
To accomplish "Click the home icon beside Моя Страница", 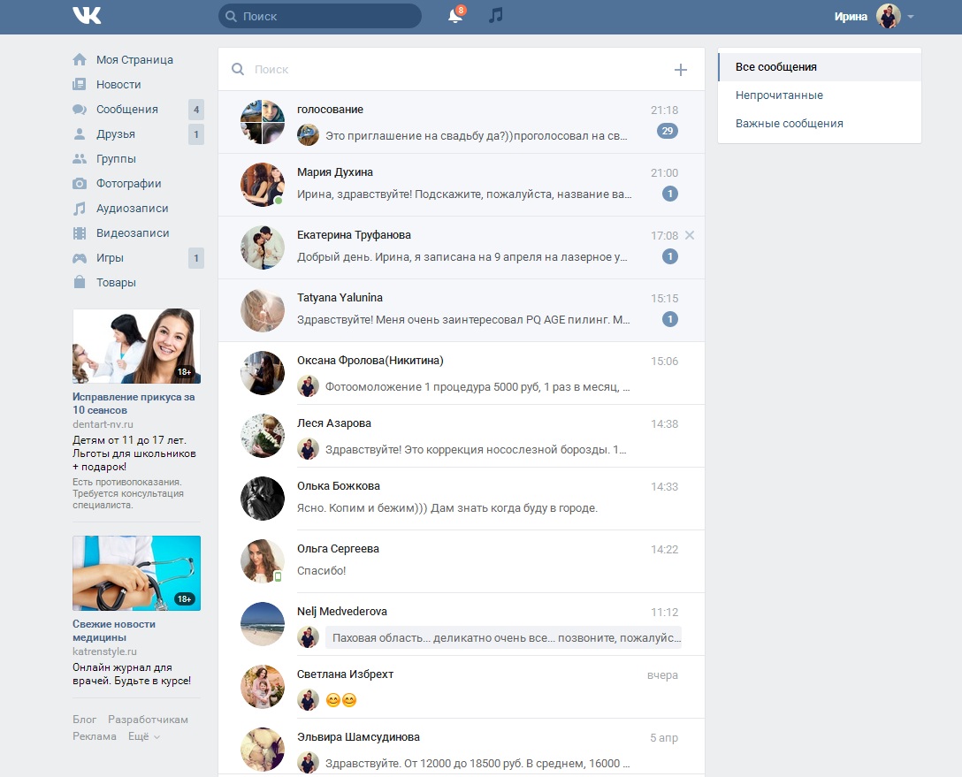I will coord(80,59).
